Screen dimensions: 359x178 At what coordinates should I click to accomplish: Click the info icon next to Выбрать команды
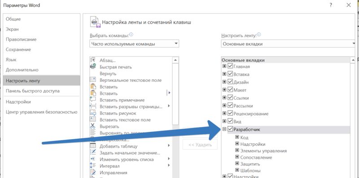point(131,35)
